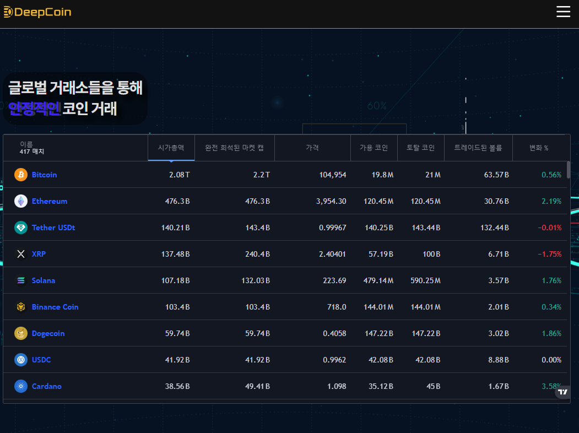The height and width of the screenshot is (433, 579).
Task: Click the DeepCoin logo
Action: click(x=37, y=12)
